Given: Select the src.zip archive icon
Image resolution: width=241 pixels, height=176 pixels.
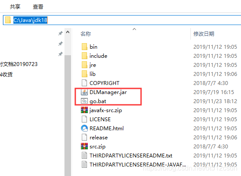Looking at the screenshot, I should coord(84,146).
